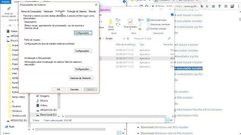Sort by Tipo column header
This screenshot has height=135, width=241.
(142, 45)
